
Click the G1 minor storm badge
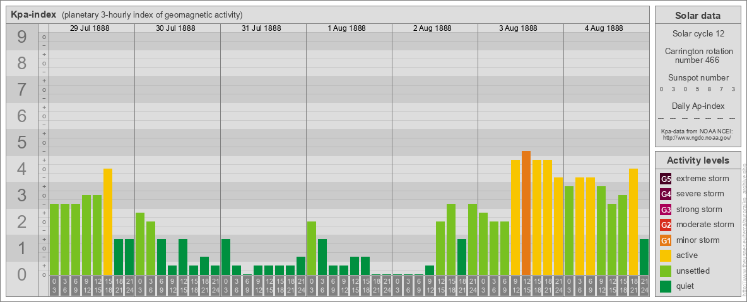666,240
